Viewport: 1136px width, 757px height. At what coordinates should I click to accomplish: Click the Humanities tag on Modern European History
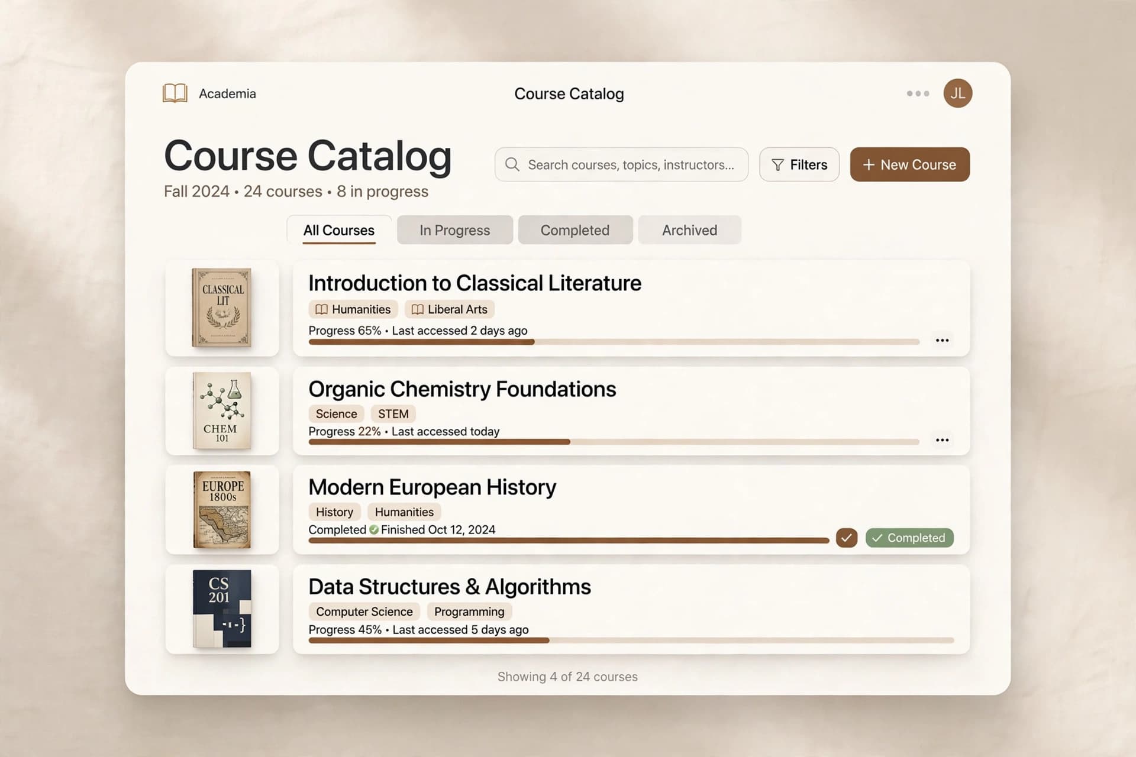click(x=404, y=512)
